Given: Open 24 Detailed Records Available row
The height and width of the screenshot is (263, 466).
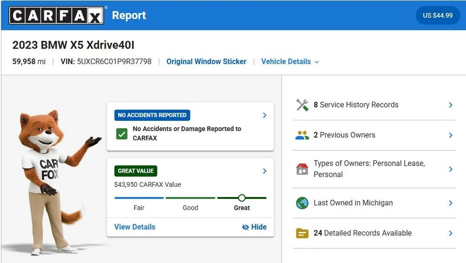Looking at the screenshot, I should click(x=374, y=233).
